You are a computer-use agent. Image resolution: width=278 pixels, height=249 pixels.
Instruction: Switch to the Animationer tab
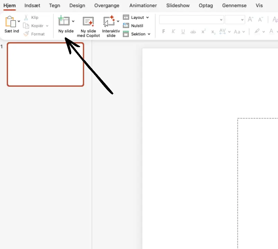(143, 6)
